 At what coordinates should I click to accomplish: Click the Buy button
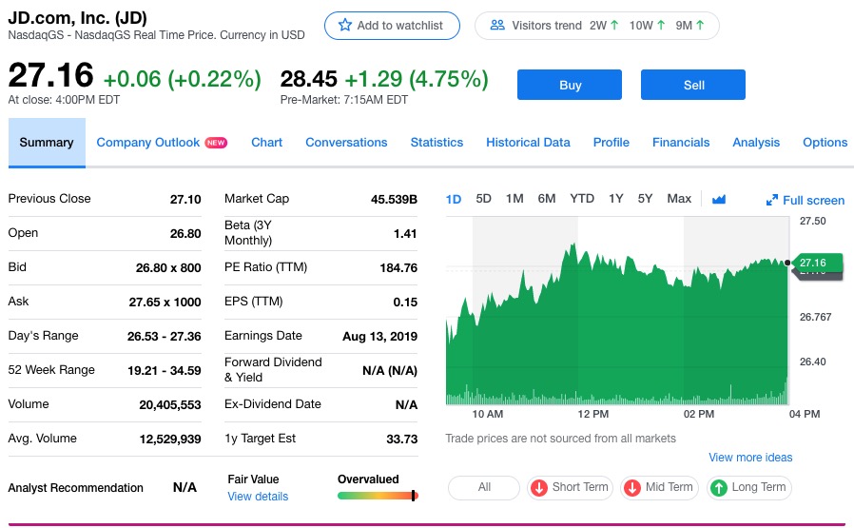coord(569,85)
